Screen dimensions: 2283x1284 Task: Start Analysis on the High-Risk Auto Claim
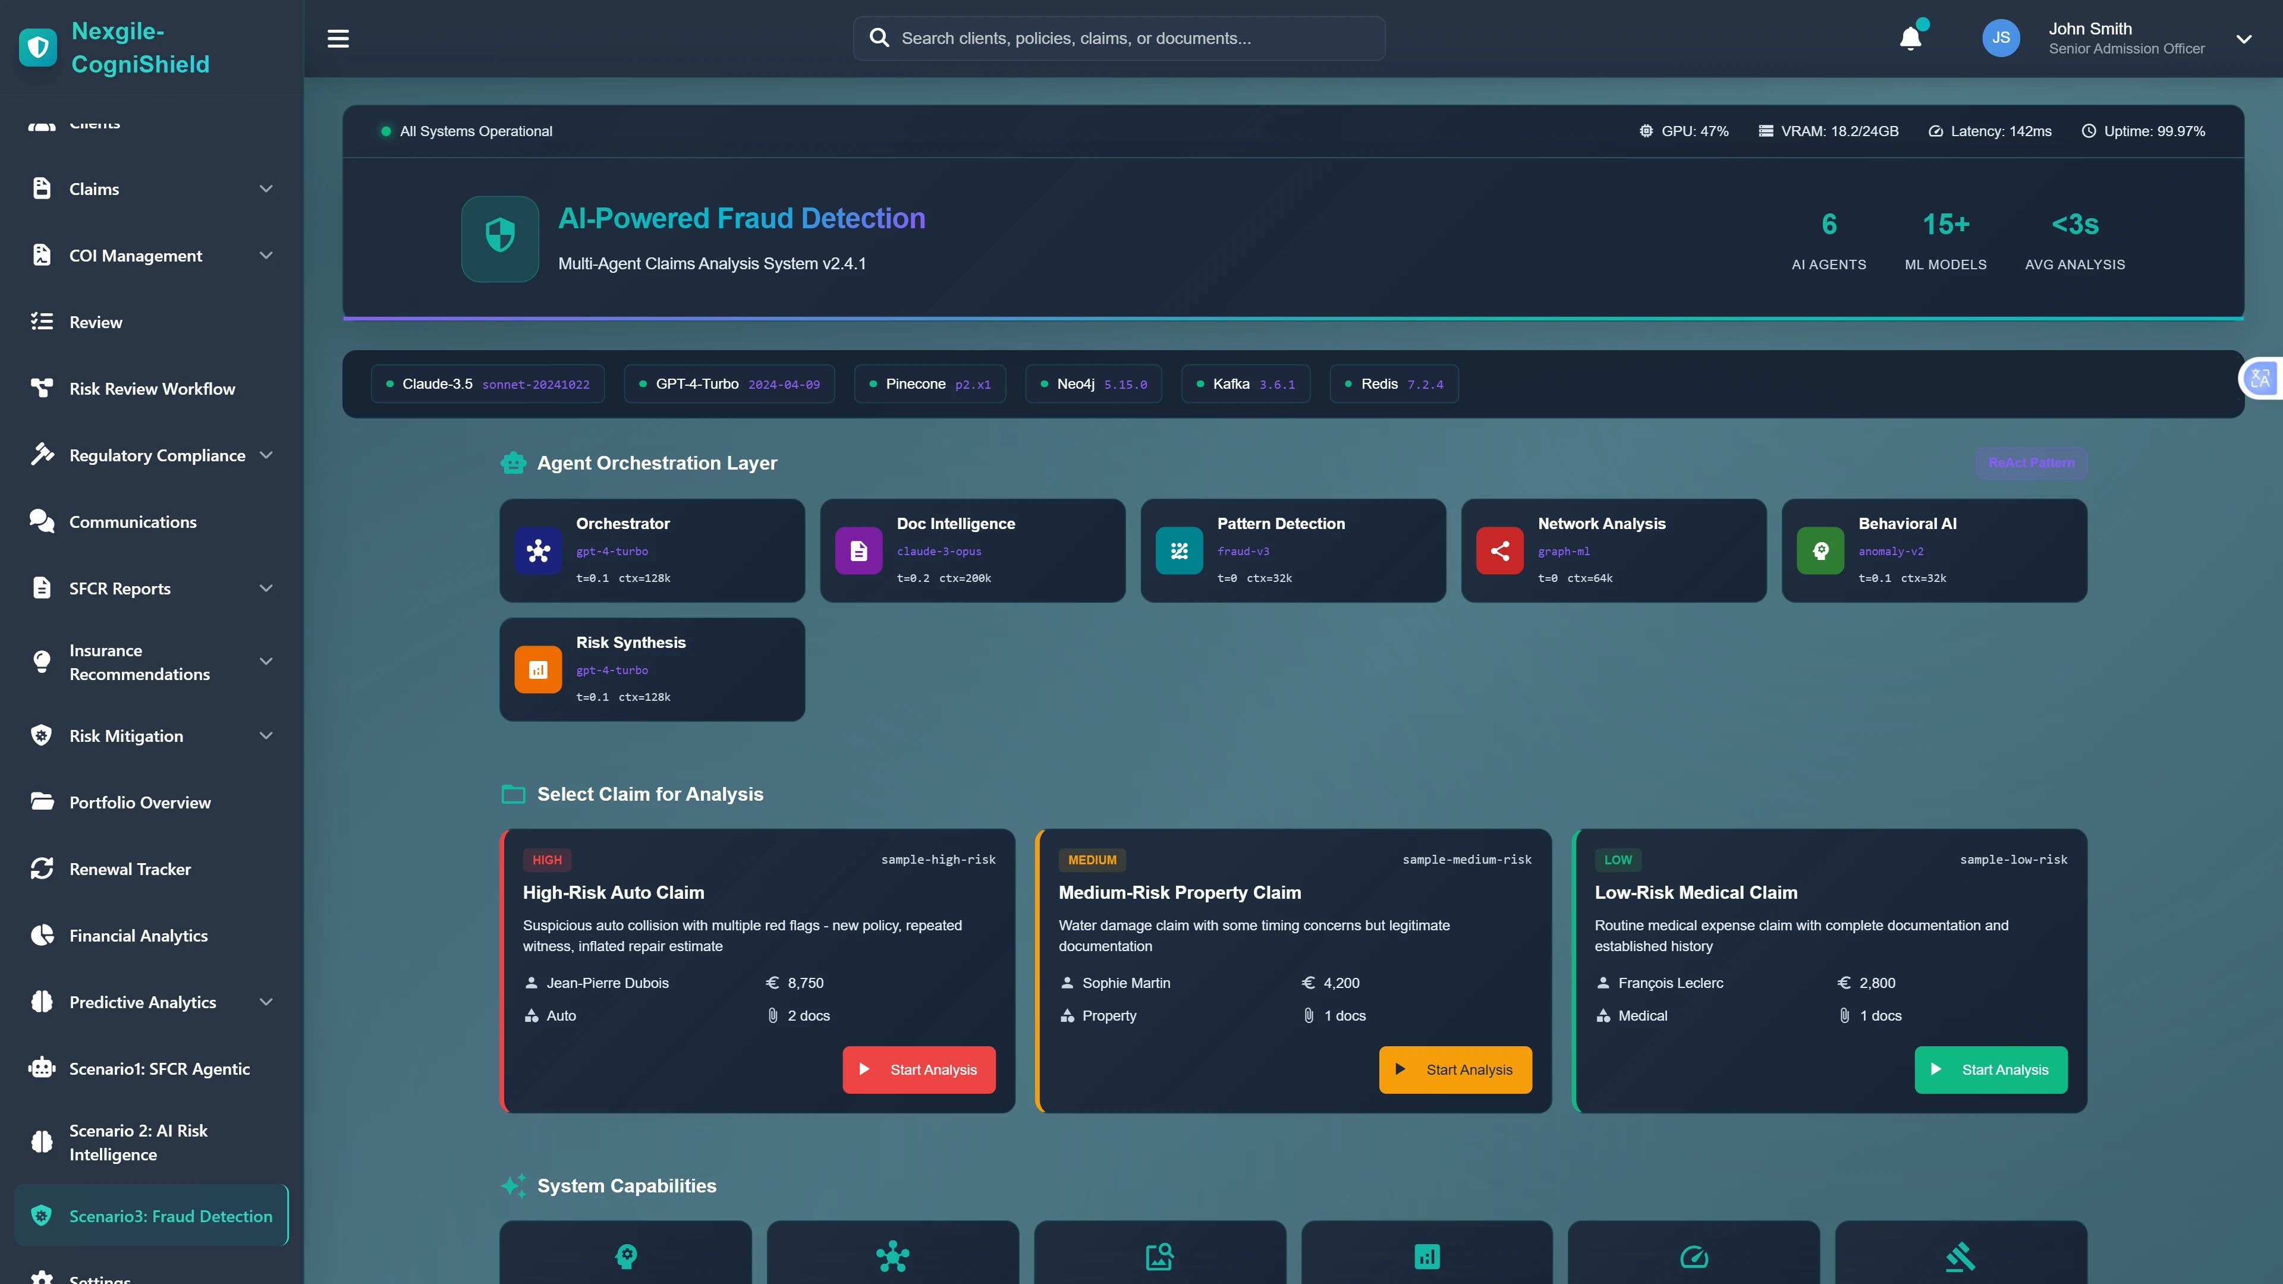[918, 1069]
